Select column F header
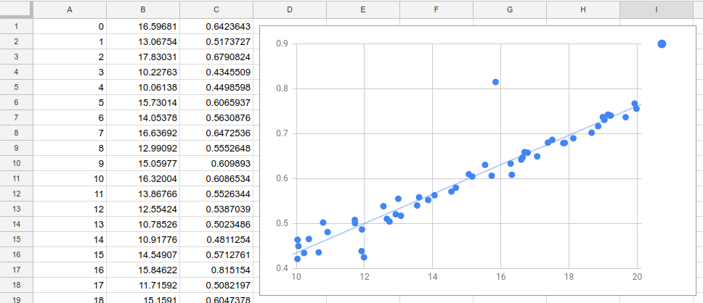The height and width of the screenshot is (303, 703). click(x=436, y=9)
